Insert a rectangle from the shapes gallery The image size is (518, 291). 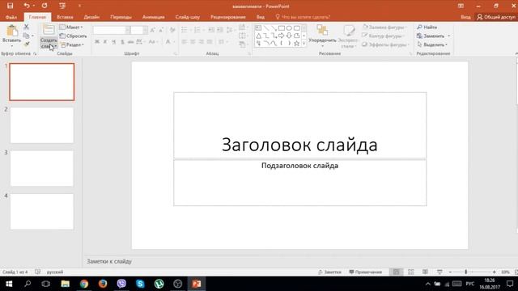click(281, 28)
